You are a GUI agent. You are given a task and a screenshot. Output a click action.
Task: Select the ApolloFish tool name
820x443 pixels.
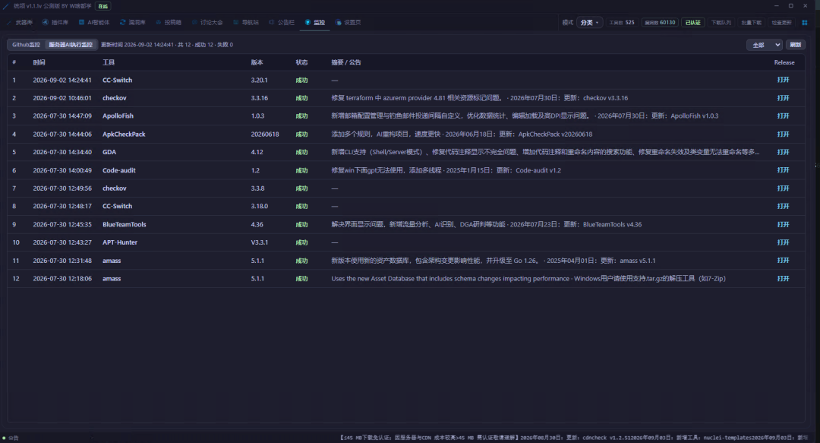tap(118, 115)
